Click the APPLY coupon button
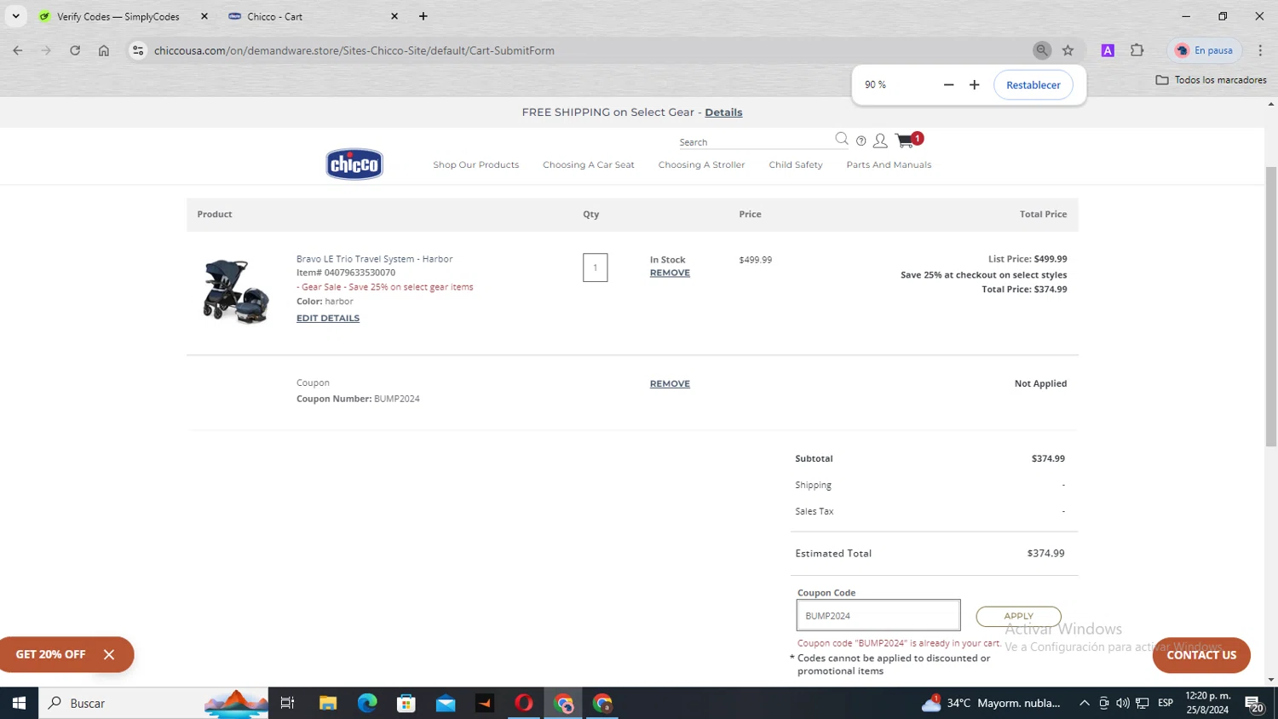The height and width of the screenshot is (719, 1278). 1018,616
